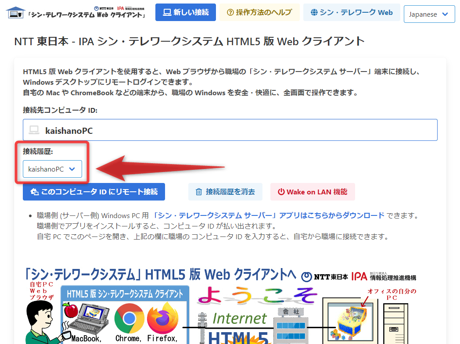Image resolution: width=460 pixels, height=344 pixels.
Task: Open 操作方法のヘルプ help button
Action: point(260,12)
